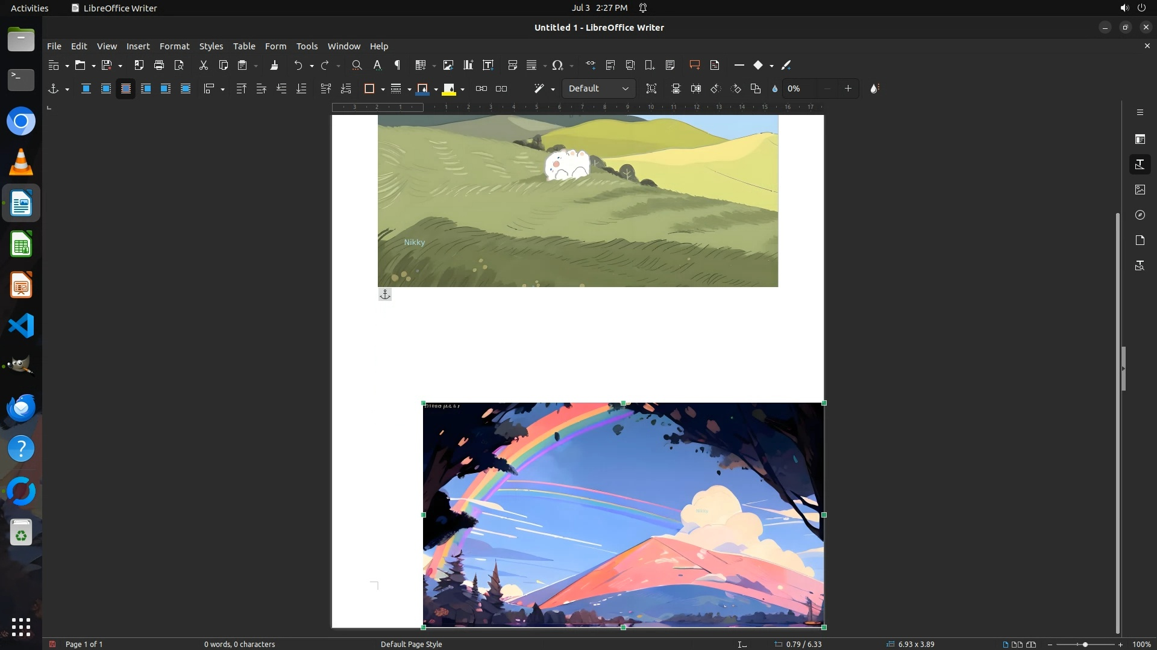Click the Print toolbar icon
Image resolution: width=1157 pixels, height=650 pixels.
pos(159,65)
